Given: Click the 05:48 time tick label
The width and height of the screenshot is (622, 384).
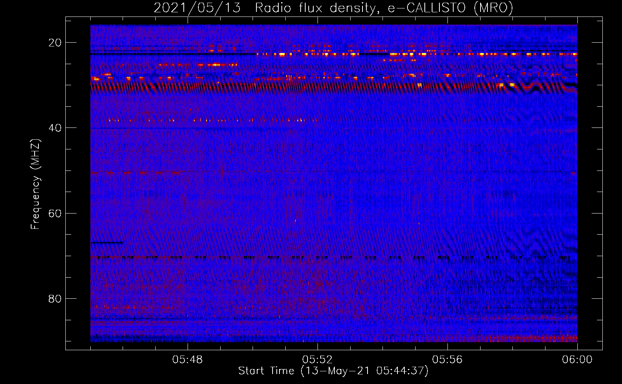Looking at the screenshot, I should pos(188,360).
